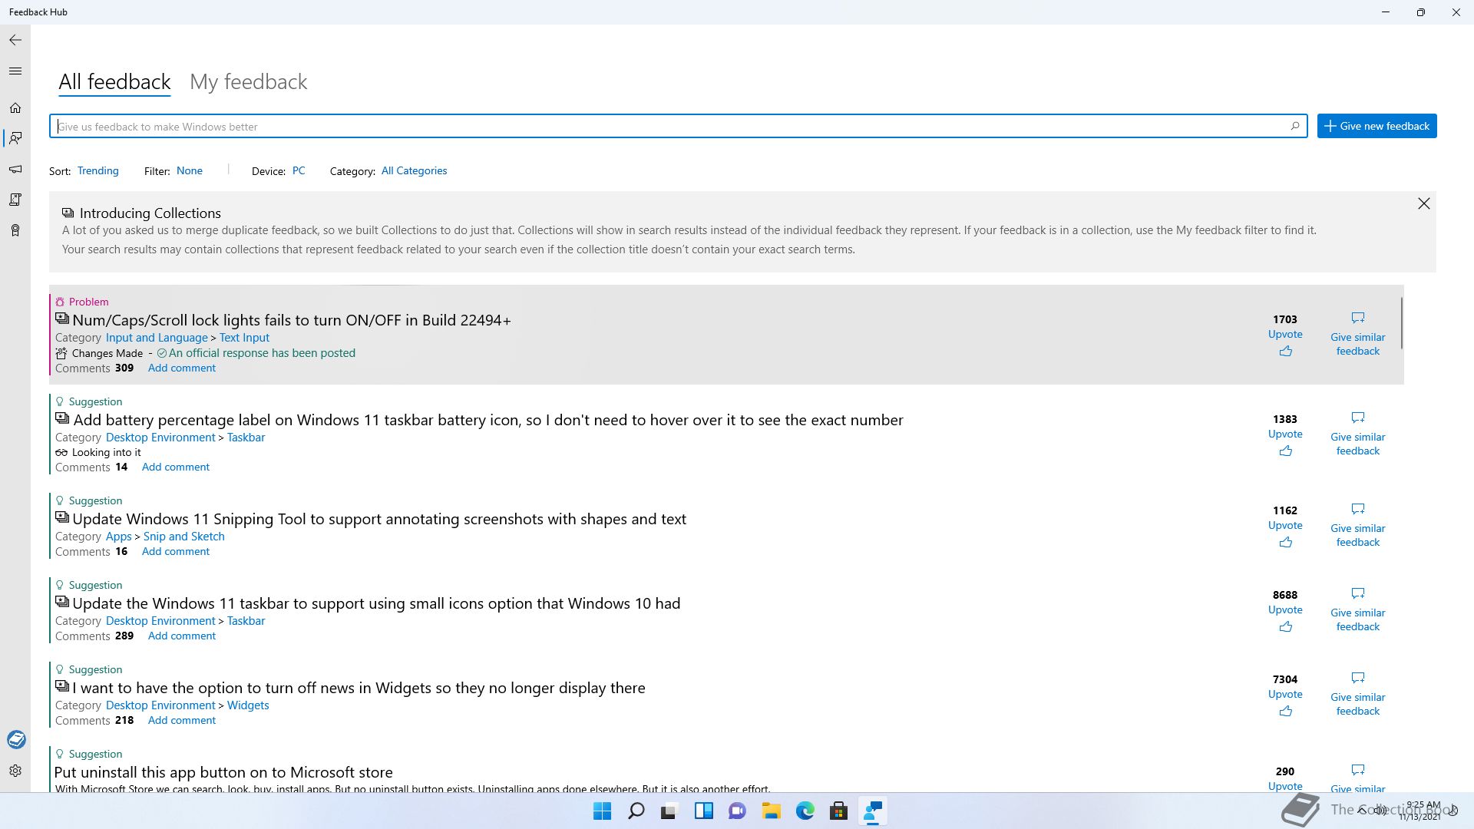The height and width of the screenshot is (829, 1474).
Task: Open Widgets news option suggestion title
Action: pos(359,688)
